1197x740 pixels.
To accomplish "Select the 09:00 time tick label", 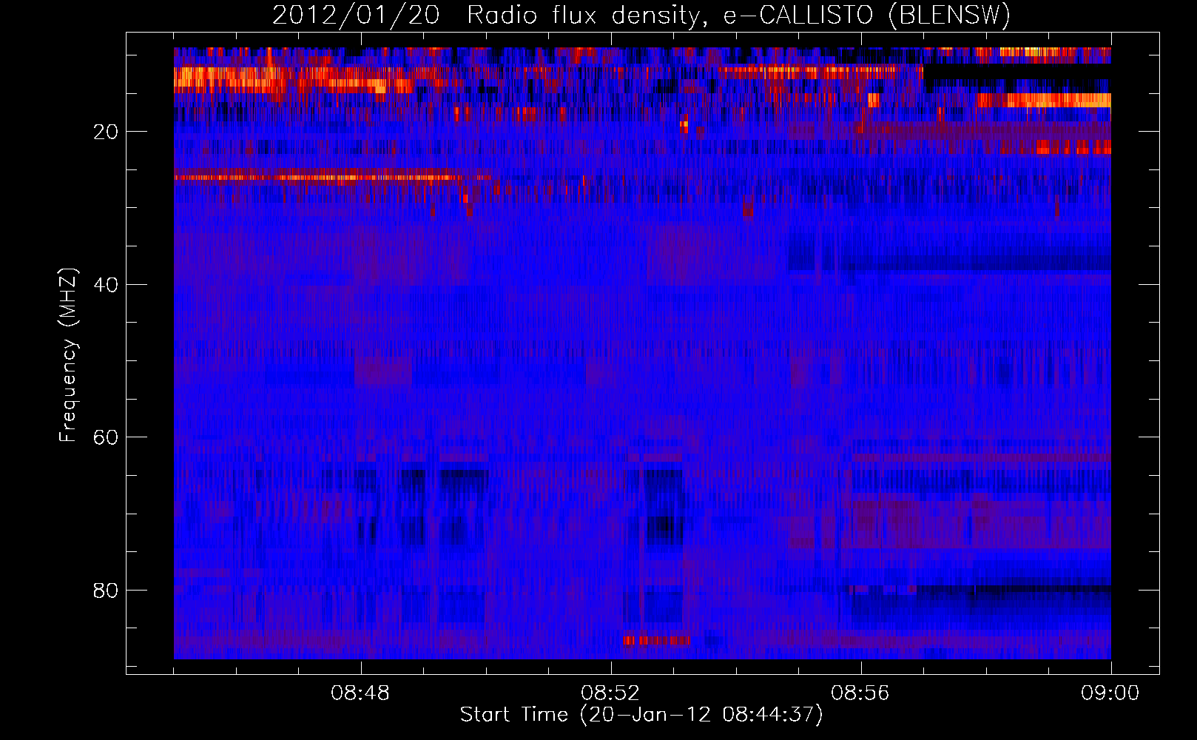I will pyautogui.click(x=1110, y=693).
